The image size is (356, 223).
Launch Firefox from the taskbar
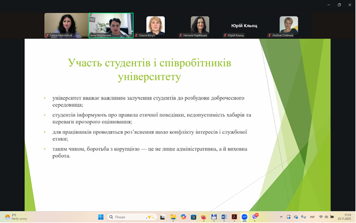tap(203, 217)
